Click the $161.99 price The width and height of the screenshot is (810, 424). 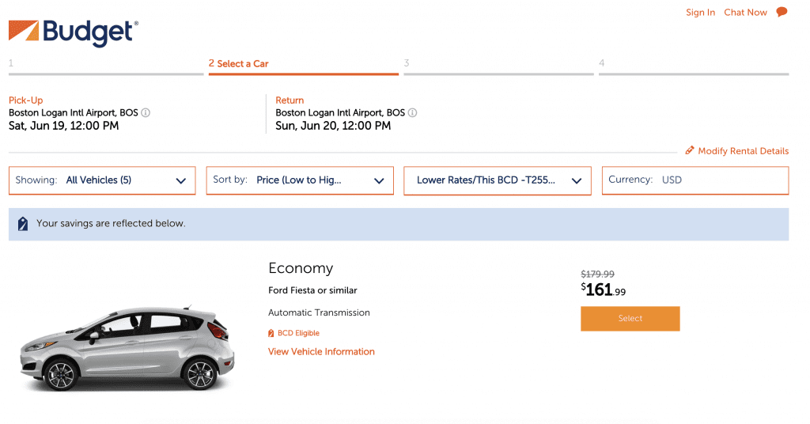(604, 290)
